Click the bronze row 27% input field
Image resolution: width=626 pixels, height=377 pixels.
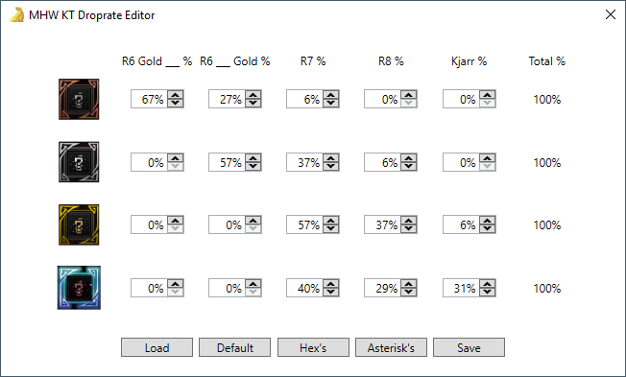click(x=228, y=99)
